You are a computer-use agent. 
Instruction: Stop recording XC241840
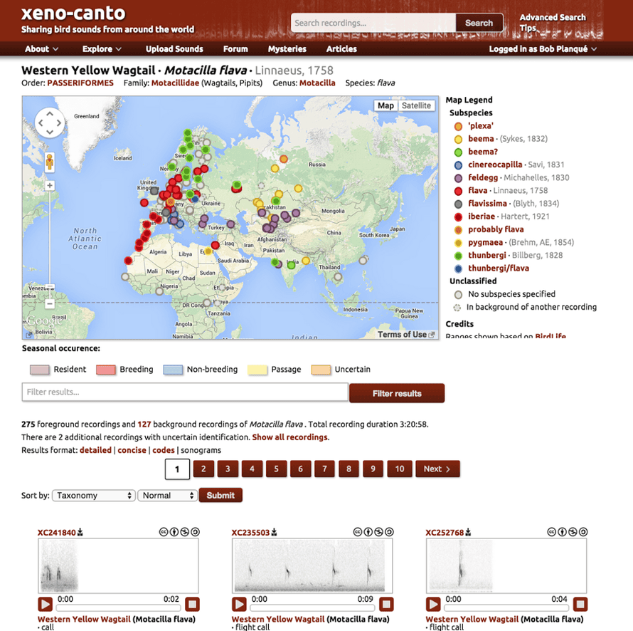[192, 605]
